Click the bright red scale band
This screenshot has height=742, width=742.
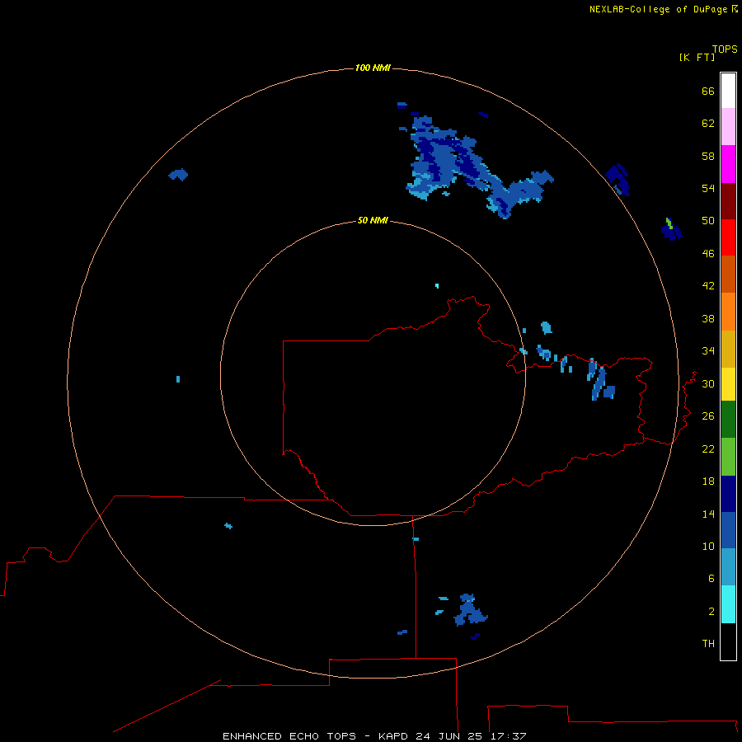[728, 237]
